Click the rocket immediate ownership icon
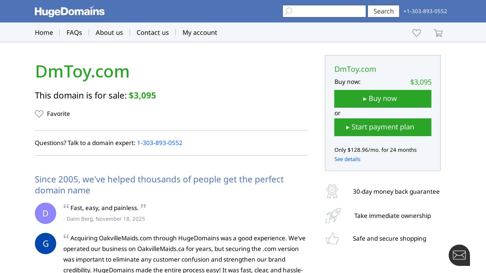The width and height of the screenshot is (486, 273). pos(333,216)
